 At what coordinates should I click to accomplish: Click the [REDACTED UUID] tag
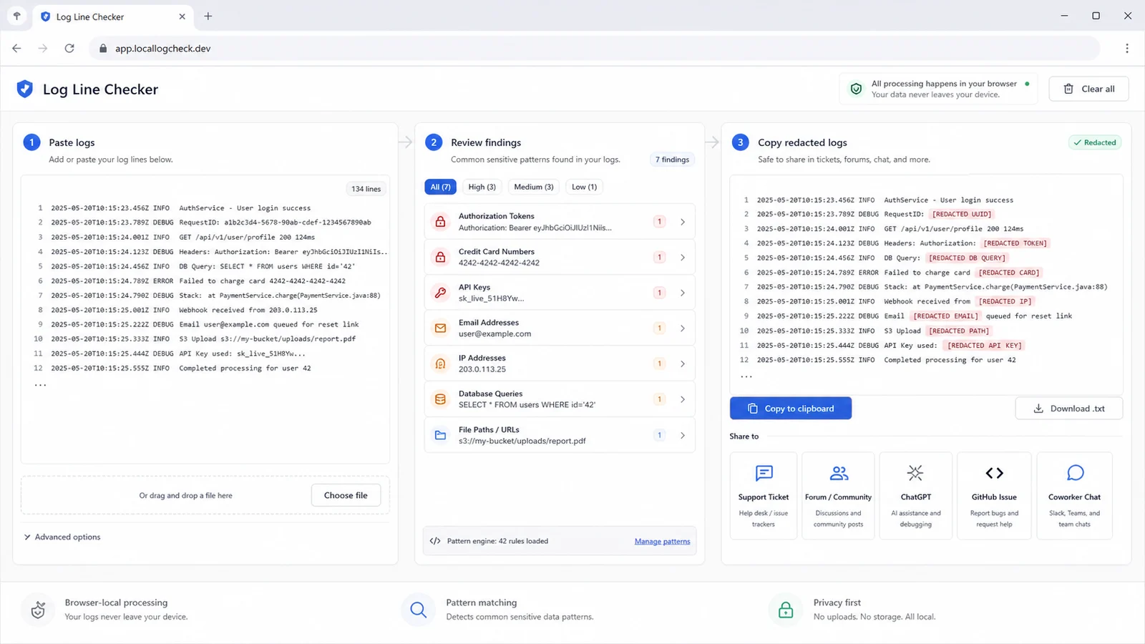point(962,214)
